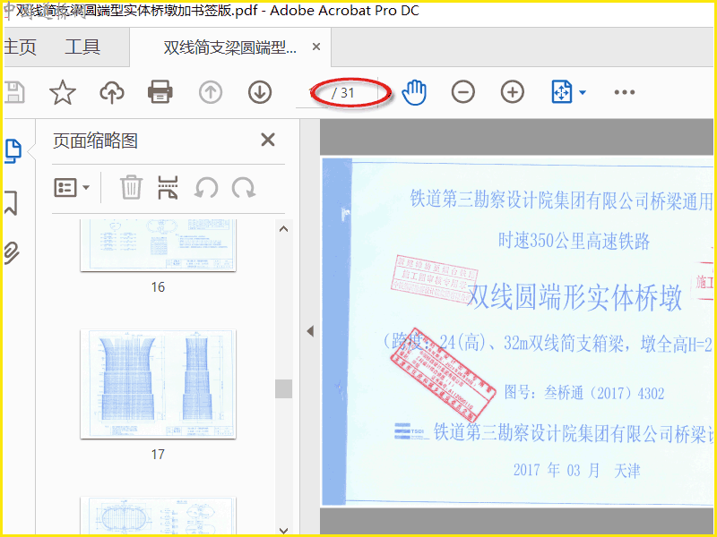Upload file to cloud icon
717x537 pixels.
pos(111,92)
